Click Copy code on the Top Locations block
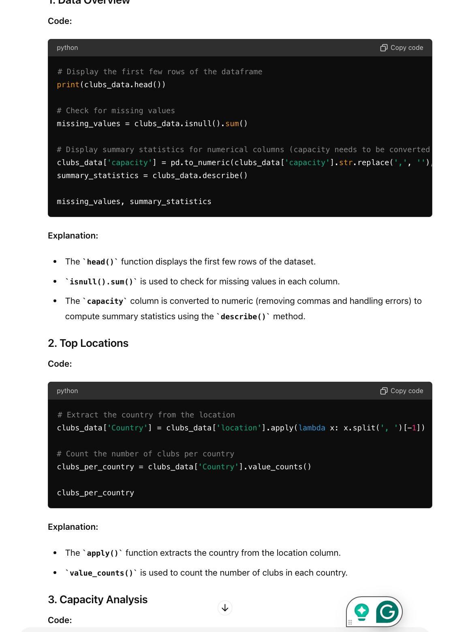This screenshot has width=470, height=632. point(406,391)
